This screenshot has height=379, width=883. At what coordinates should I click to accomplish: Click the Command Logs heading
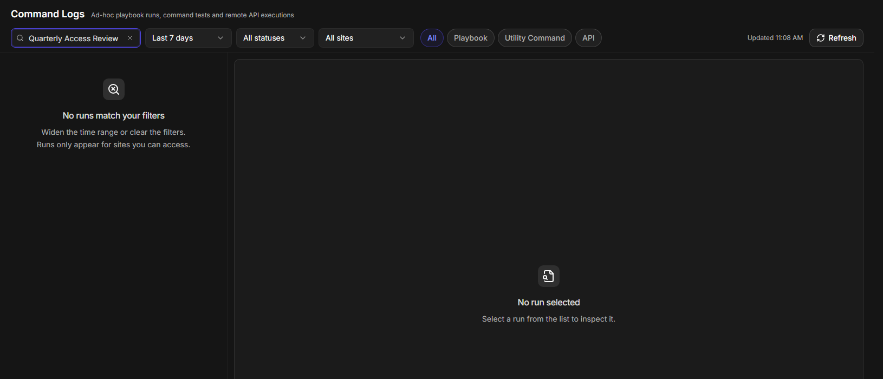click(48, 14)
